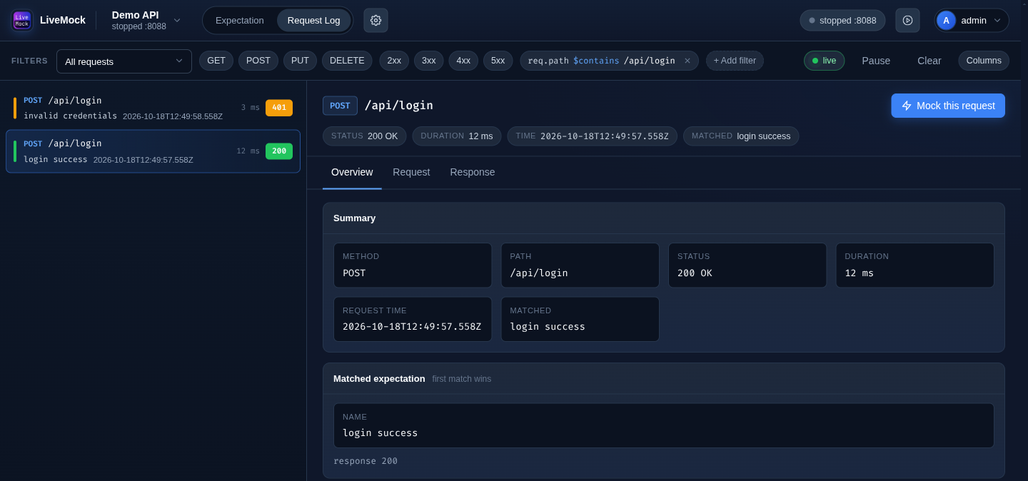Toggle the 5xx status filter

(x=498, y=61)
